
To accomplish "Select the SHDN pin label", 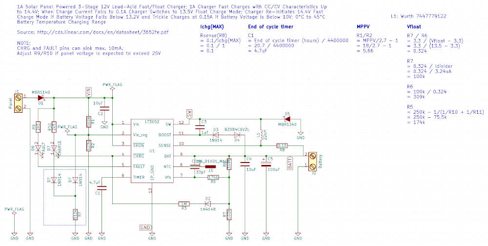I will click(139, 146).
